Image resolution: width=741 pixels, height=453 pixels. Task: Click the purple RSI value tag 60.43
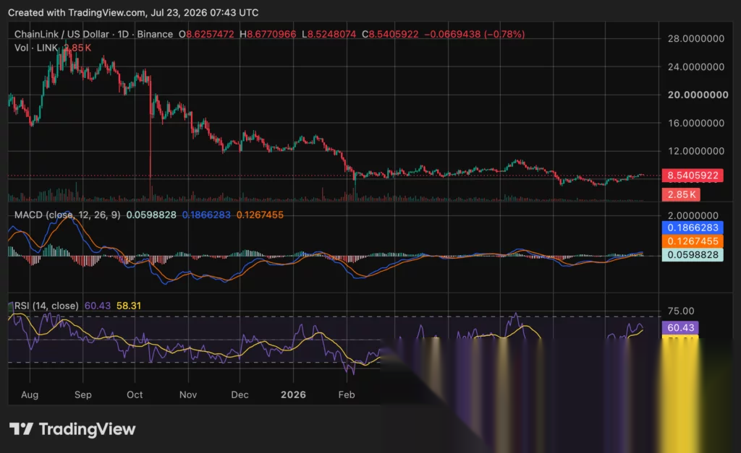pyautogui.click(x=680, y=327)
